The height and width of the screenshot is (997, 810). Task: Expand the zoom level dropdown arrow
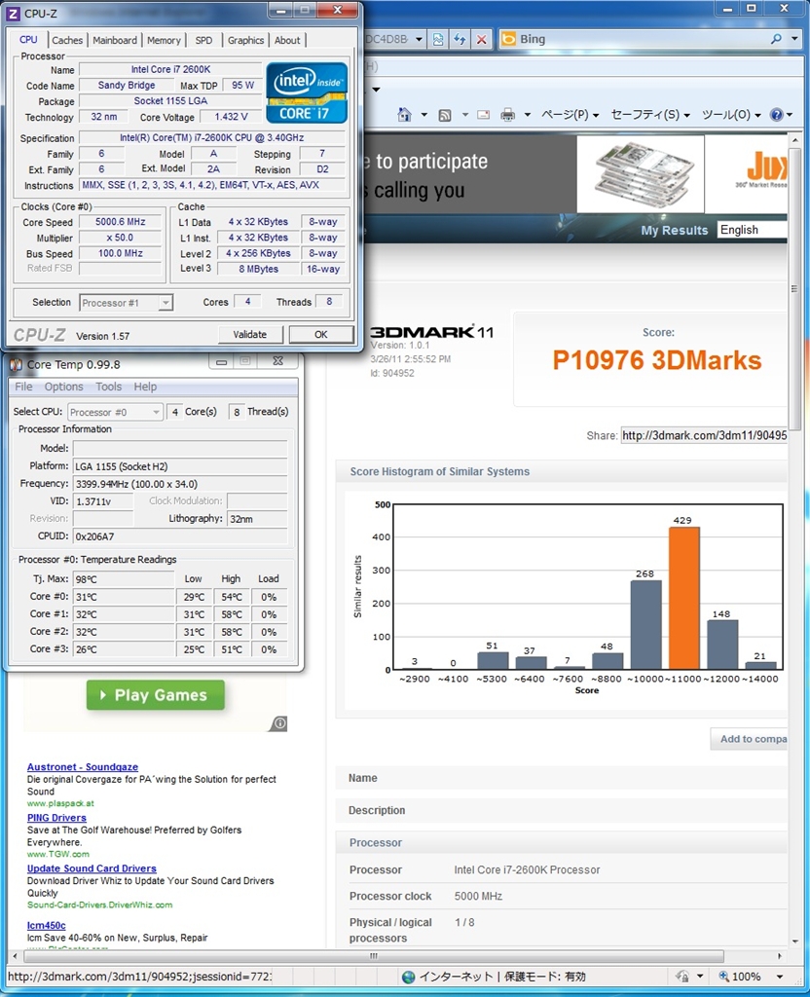780,977
